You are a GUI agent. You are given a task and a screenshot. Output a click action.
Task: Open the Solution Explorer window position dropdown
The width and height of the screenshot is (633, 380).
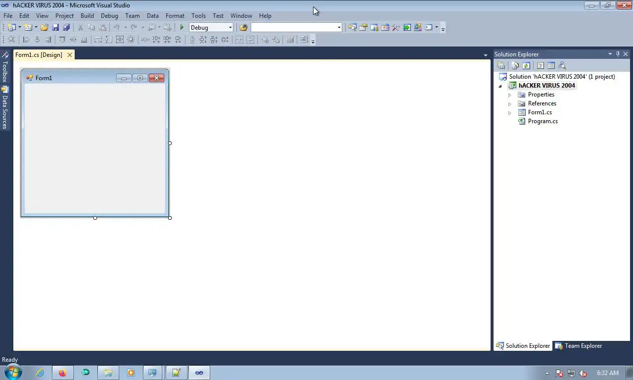[610, 54]
